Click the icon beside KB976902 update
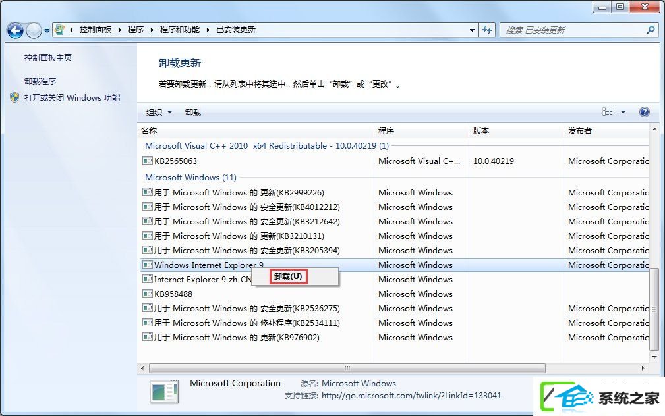The width and height of the screenshot is (665, 416). click(x=148, y=337)
